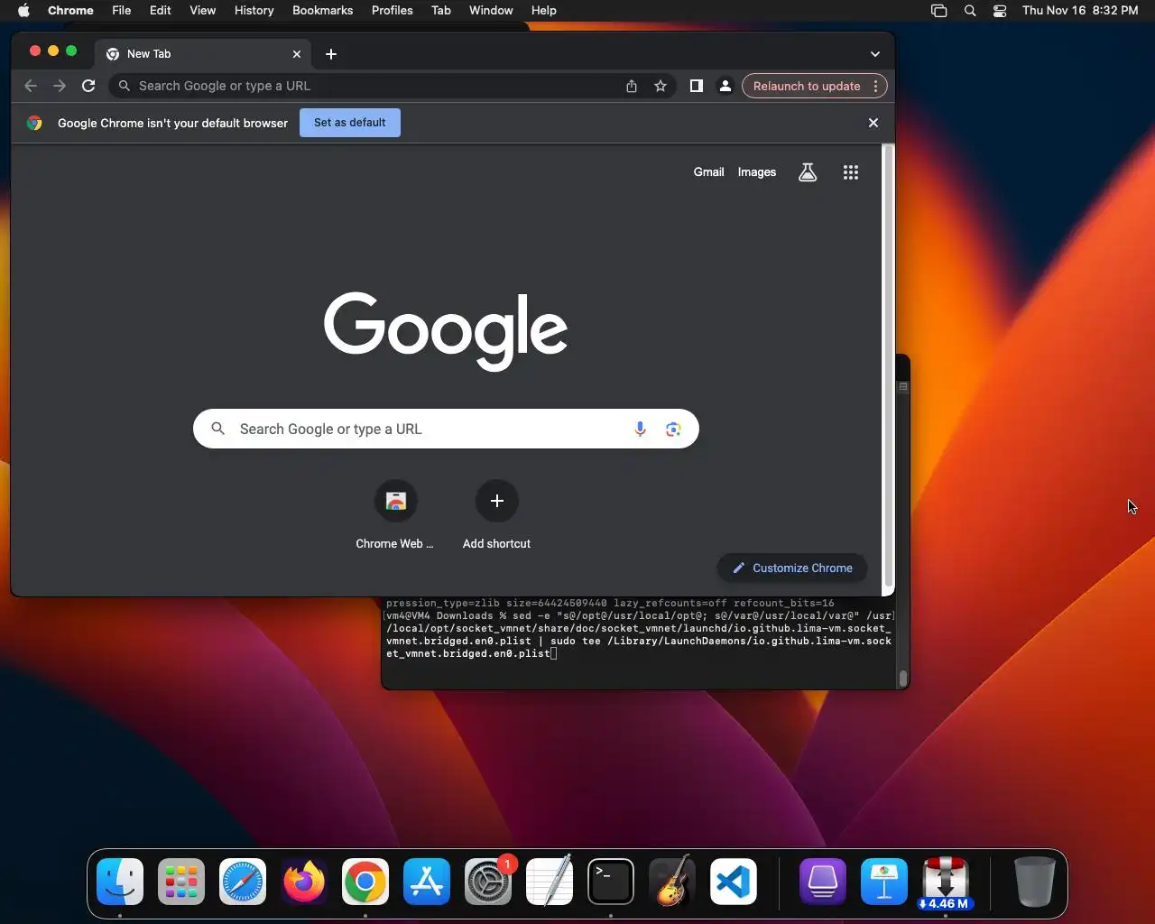Switch to Terminal from the Dock
This screenshot has height=924, width=1155.
tap(611, 882)
